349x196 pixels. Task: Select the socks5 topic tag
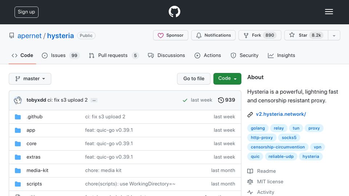point(289,138)
